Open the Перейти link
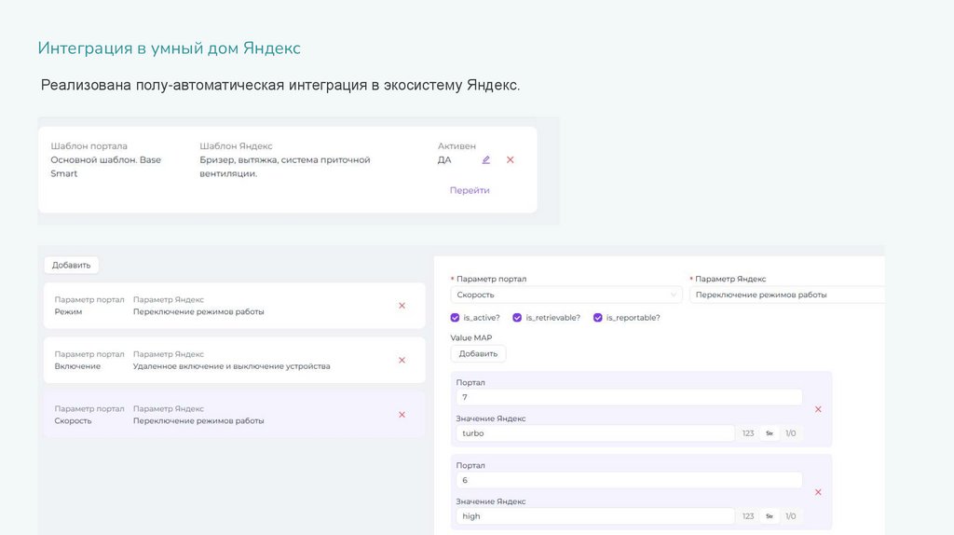This screenshot has height=535, width=954. tap(470, 190)
